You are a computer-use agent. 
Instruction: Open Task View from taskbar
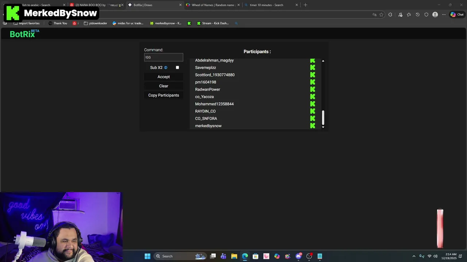pos(213,256)
